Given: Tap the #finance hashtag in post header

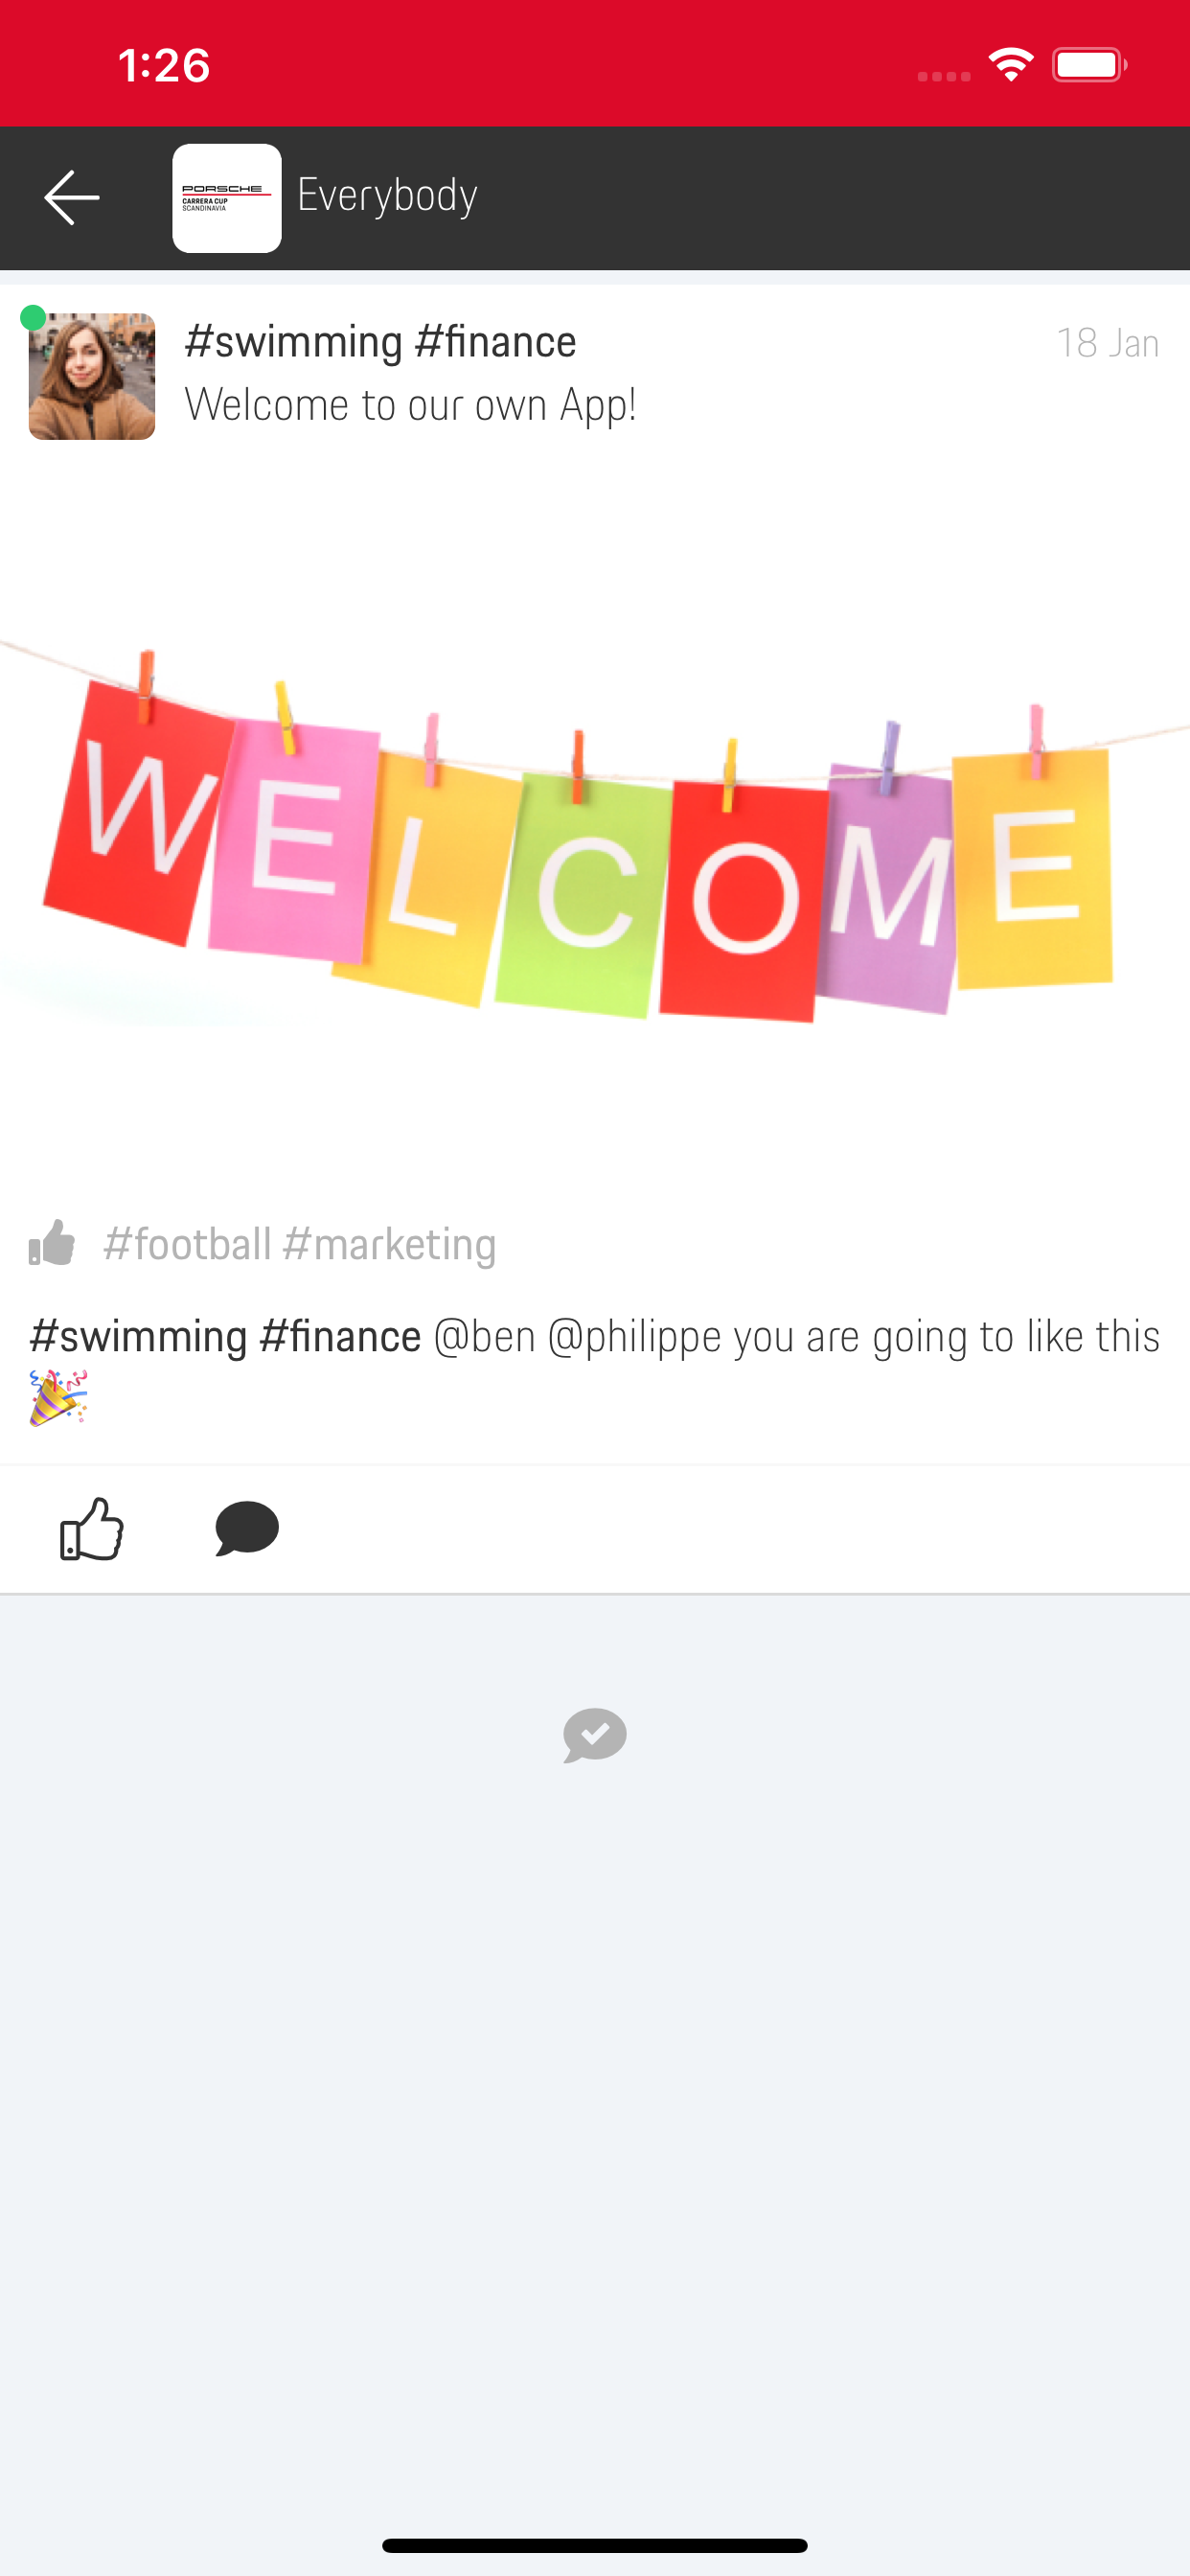Looking at the screenshot, I should 495,342.
